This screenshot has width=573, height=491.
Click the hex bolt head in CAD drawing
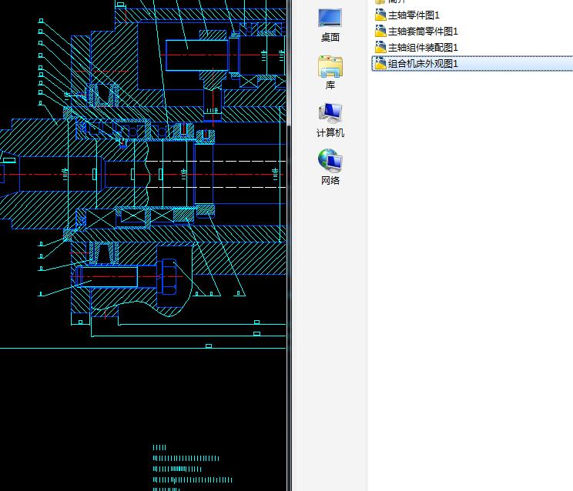tap(168, 277)
